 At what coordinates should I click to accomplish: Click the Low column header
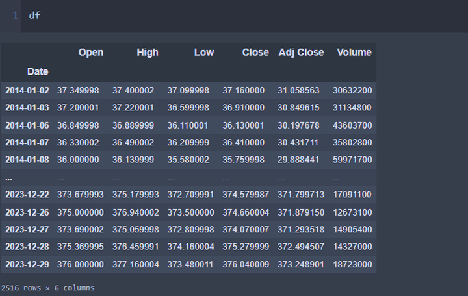203,53
